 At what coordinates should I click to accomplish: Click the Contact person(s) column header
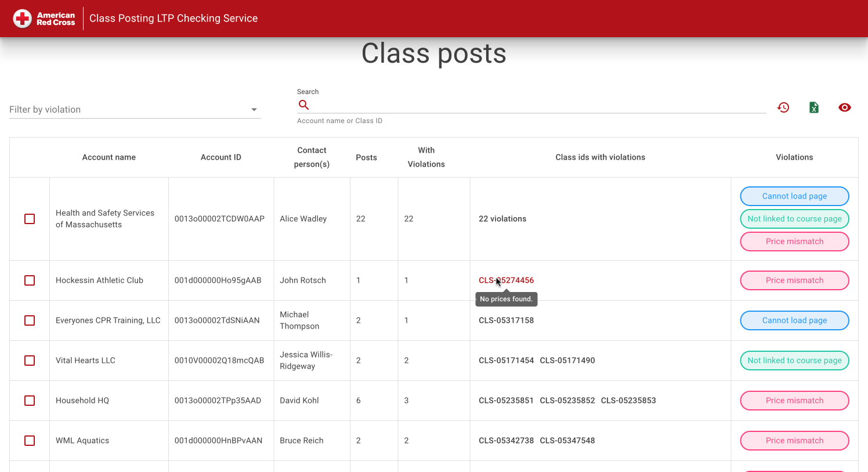tap(312, 157)
